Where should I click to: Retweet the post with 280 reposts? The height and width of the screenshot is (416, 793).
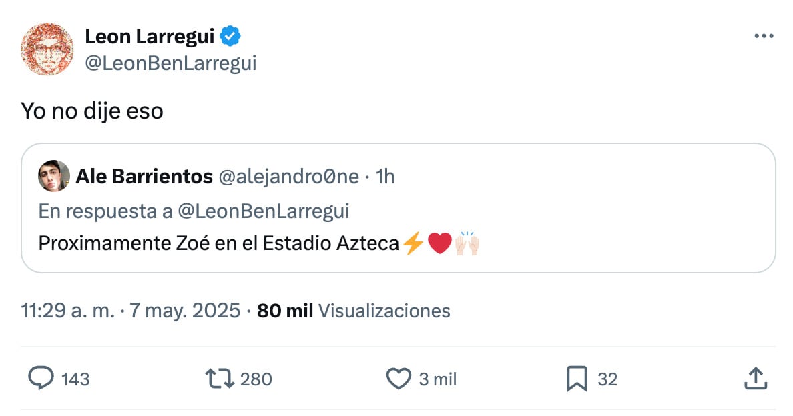click(220, 379)
